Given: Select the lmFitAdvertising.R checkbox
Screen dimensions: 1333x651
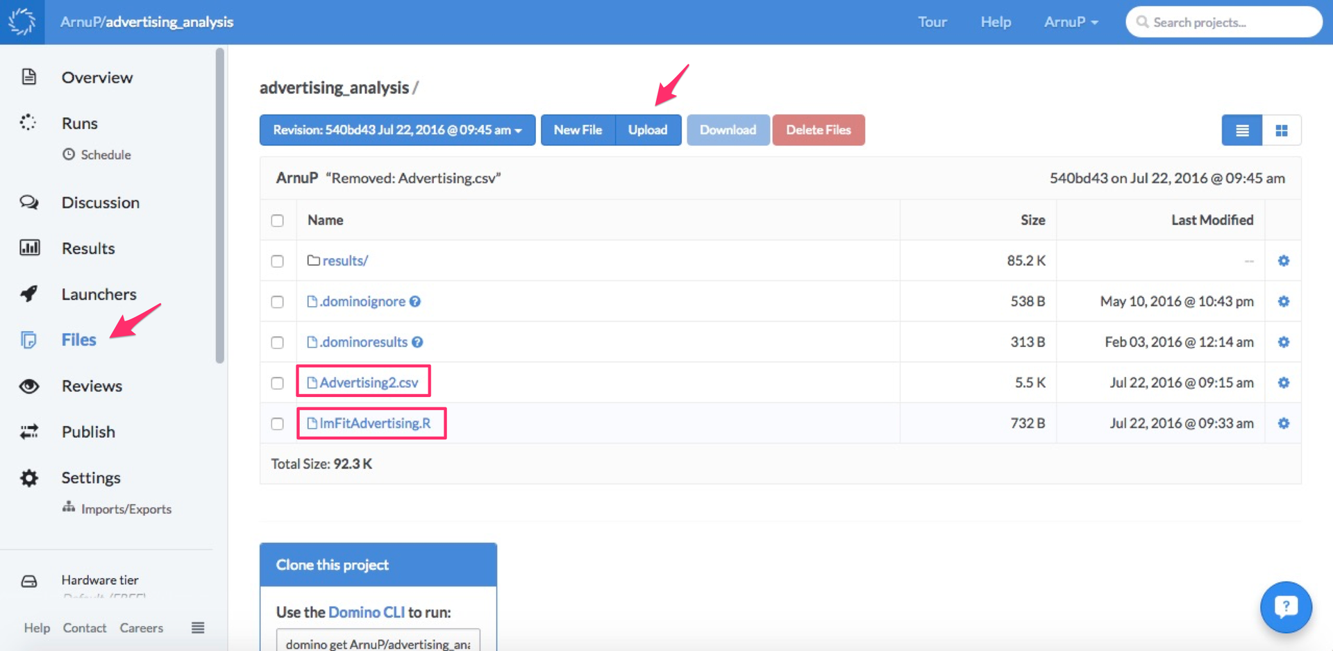Looking at the screenshot, I should 278,423.
